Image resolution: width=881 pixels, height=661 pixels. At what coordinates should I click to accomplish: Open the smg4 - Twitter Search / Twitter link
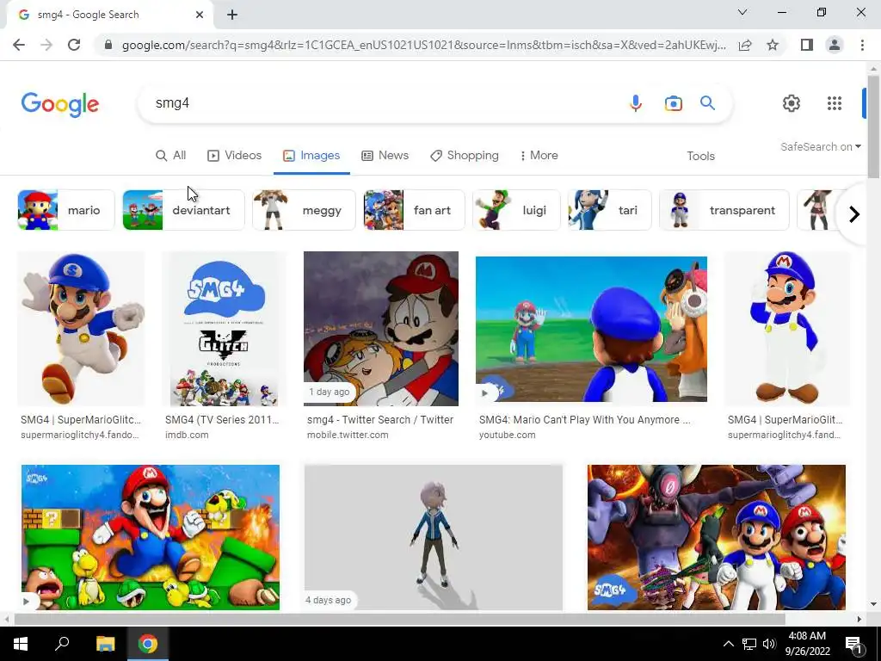(x=380, y=420)
